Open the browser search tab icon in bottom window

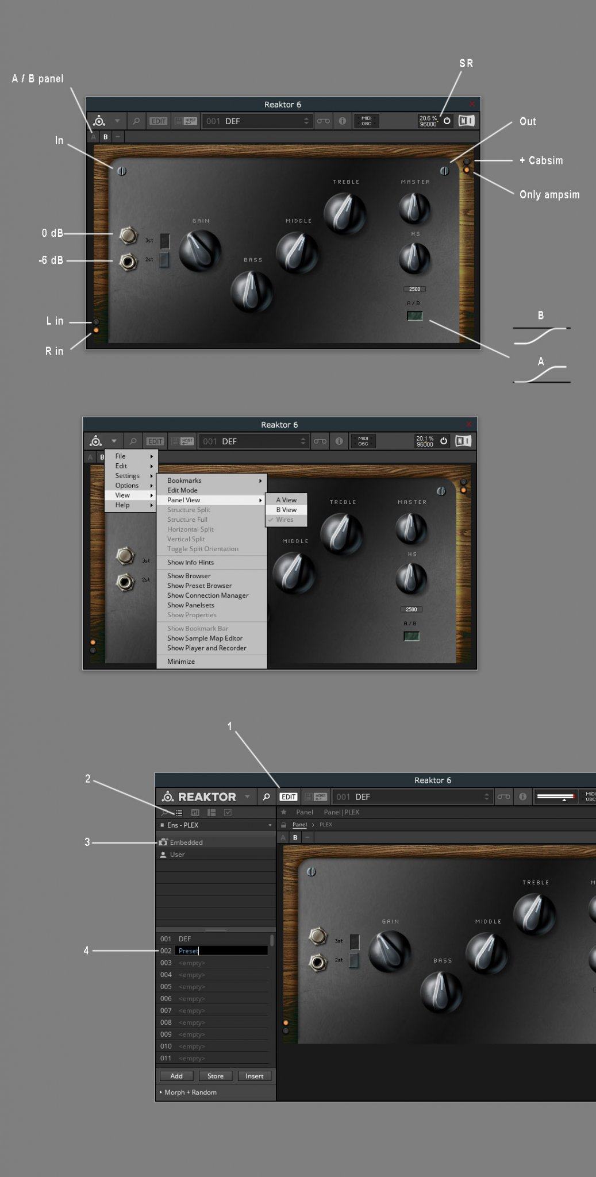click(164, 813)
